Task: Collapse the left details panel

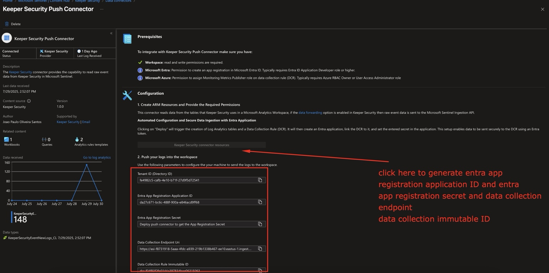Action: [111, 33]
